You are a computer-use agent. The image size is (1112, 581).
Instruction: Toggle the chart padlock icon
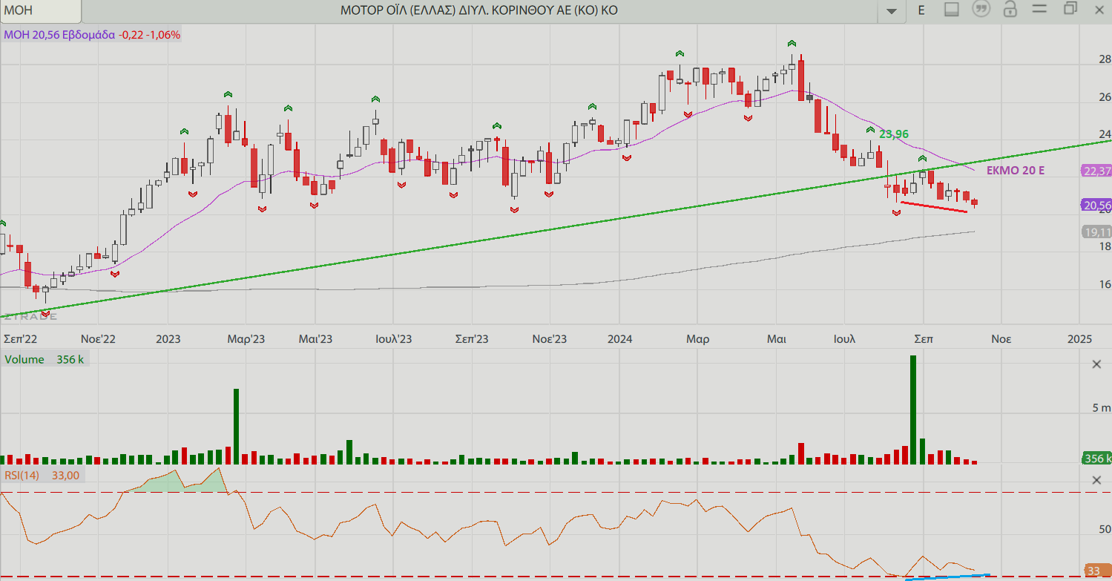[x=1010, y=10]
